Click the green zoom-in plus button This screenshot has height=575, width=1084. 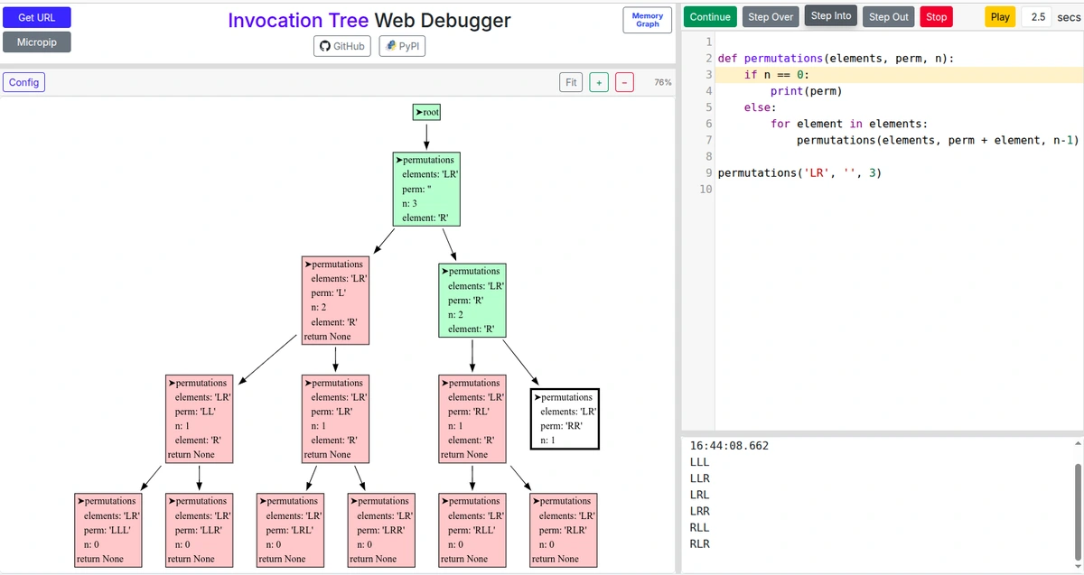[598, 82]
